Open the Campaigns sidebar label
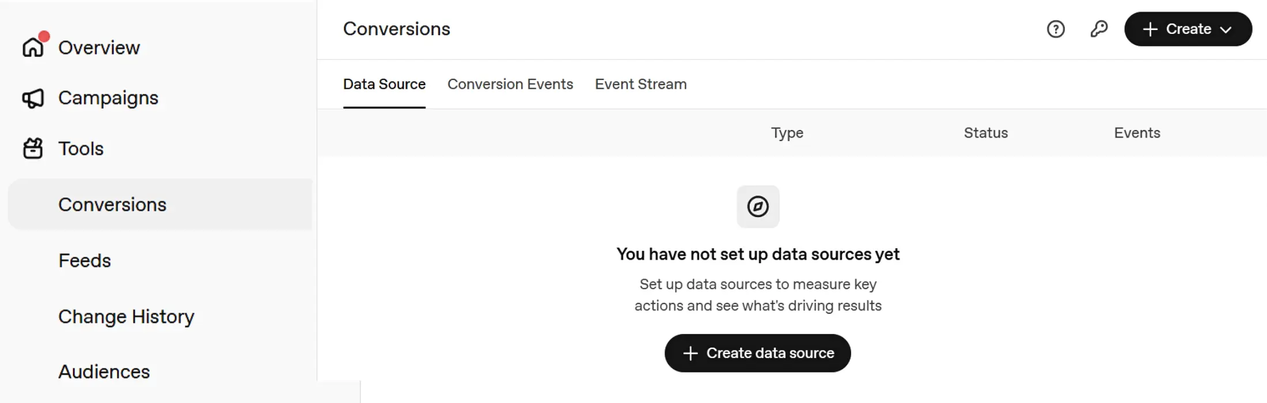The image size is (1267, 403). click(x=108, y=98)
